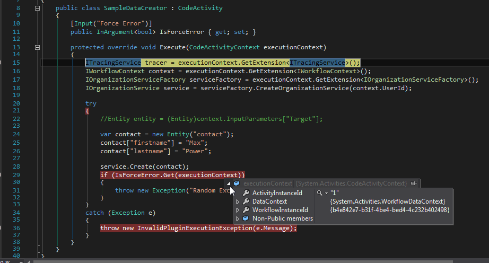Click the highlighted opening brace after try
489x263 pixels.
pos(88,111)
